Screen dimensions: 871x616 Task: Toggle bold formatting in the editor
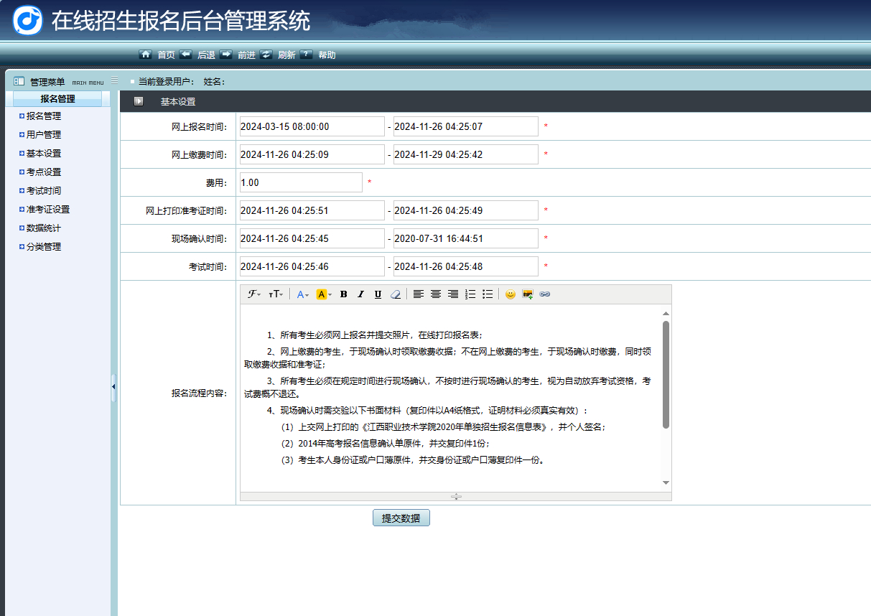pyautogui.click(x=343, y=294)
